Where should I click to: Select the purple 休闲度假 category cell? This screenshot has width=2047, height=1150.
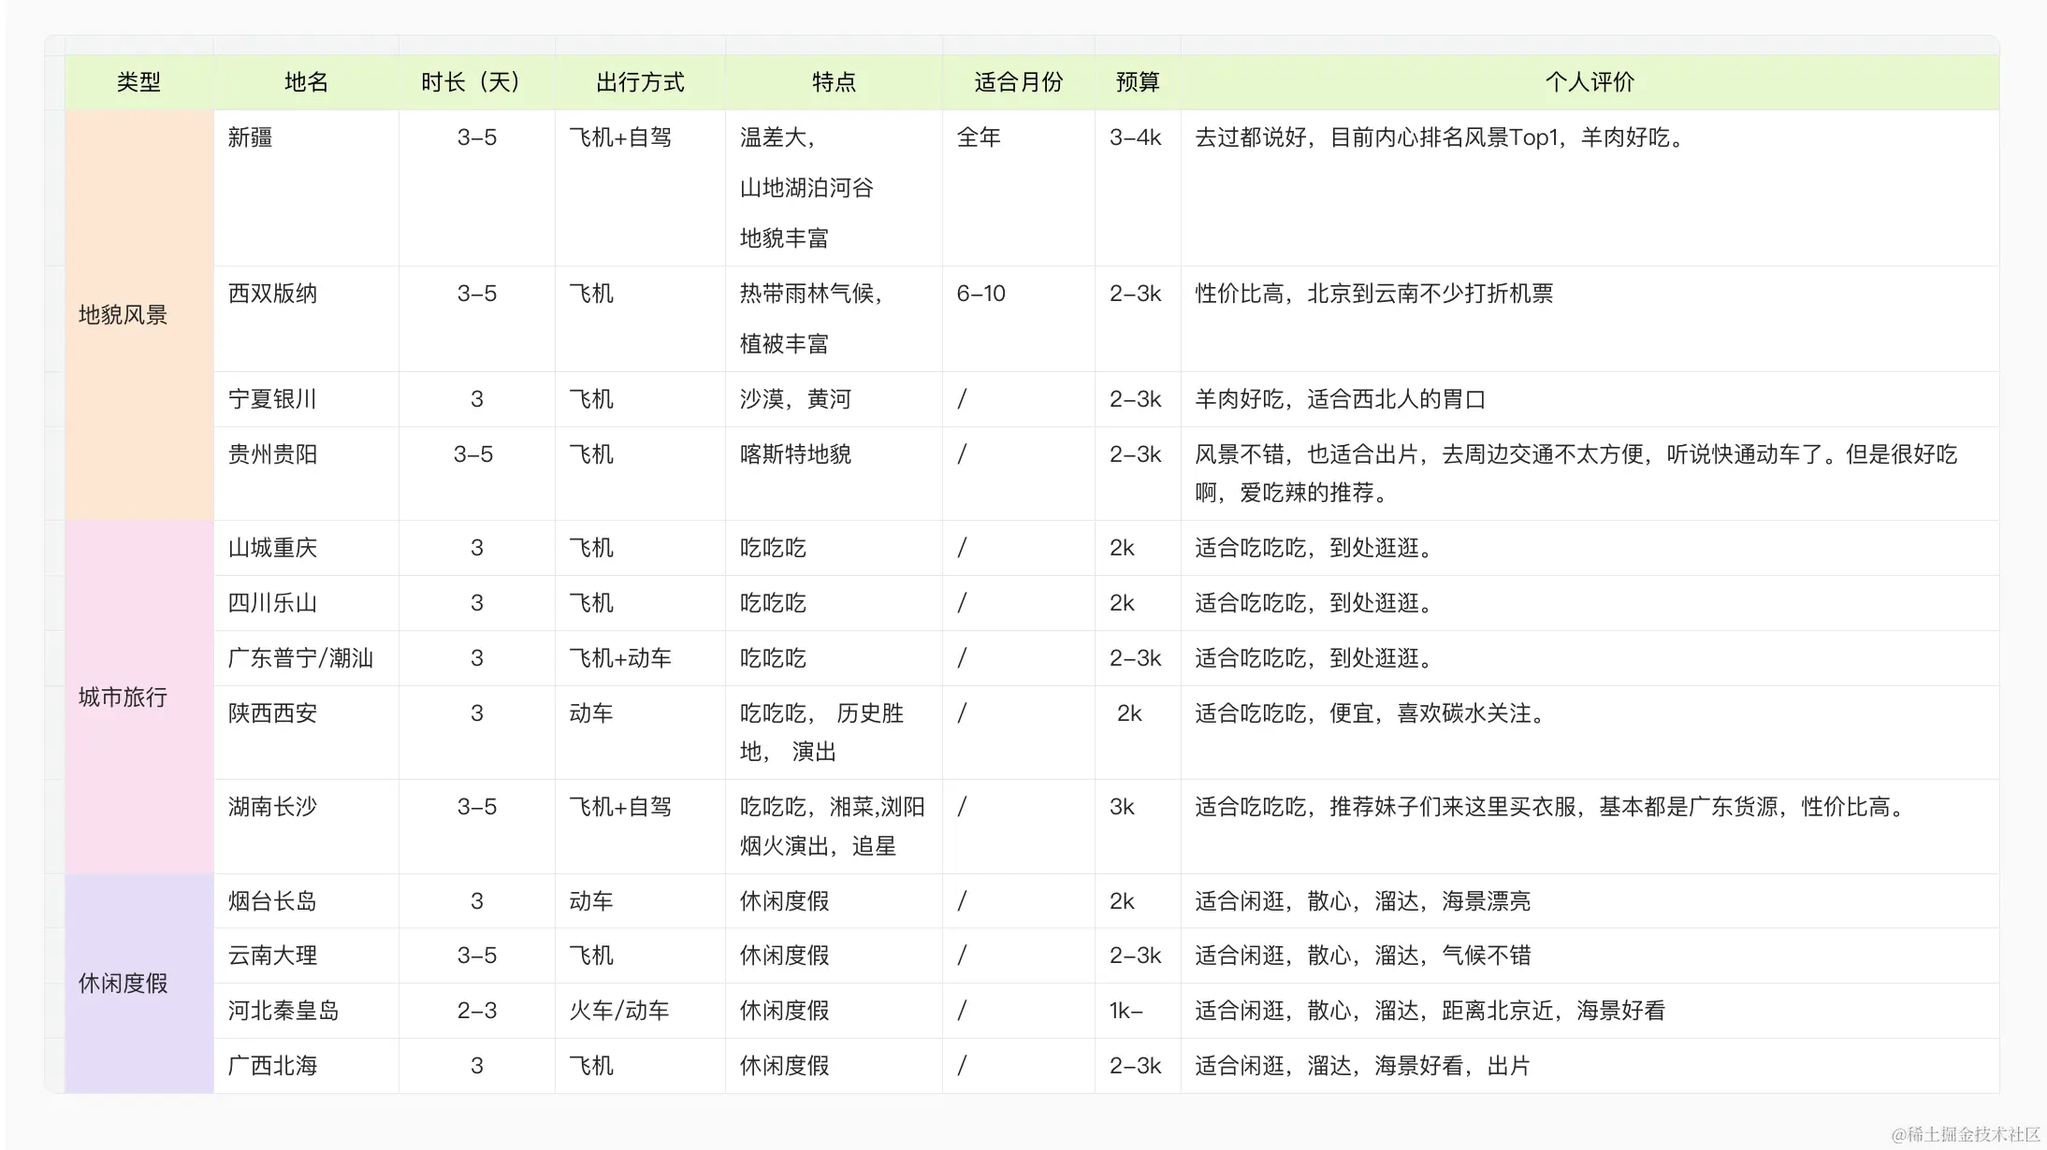[x=123, y=983]
